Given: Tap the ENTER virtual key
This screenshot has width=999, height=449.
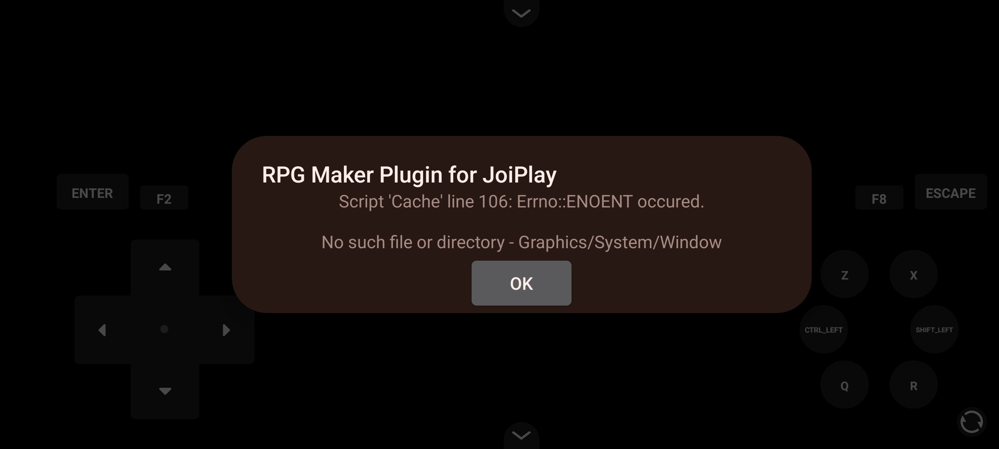Looking at the screenshot, I should coord(92,192).
